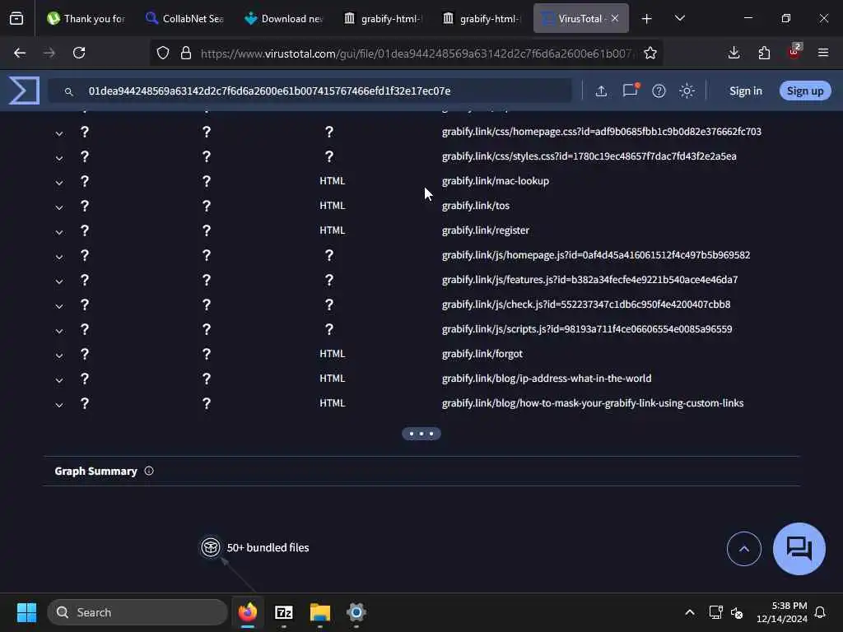The image size is (843, 632).
Task: Click the 50+ bundled files graph node
Action: point(210,547)
